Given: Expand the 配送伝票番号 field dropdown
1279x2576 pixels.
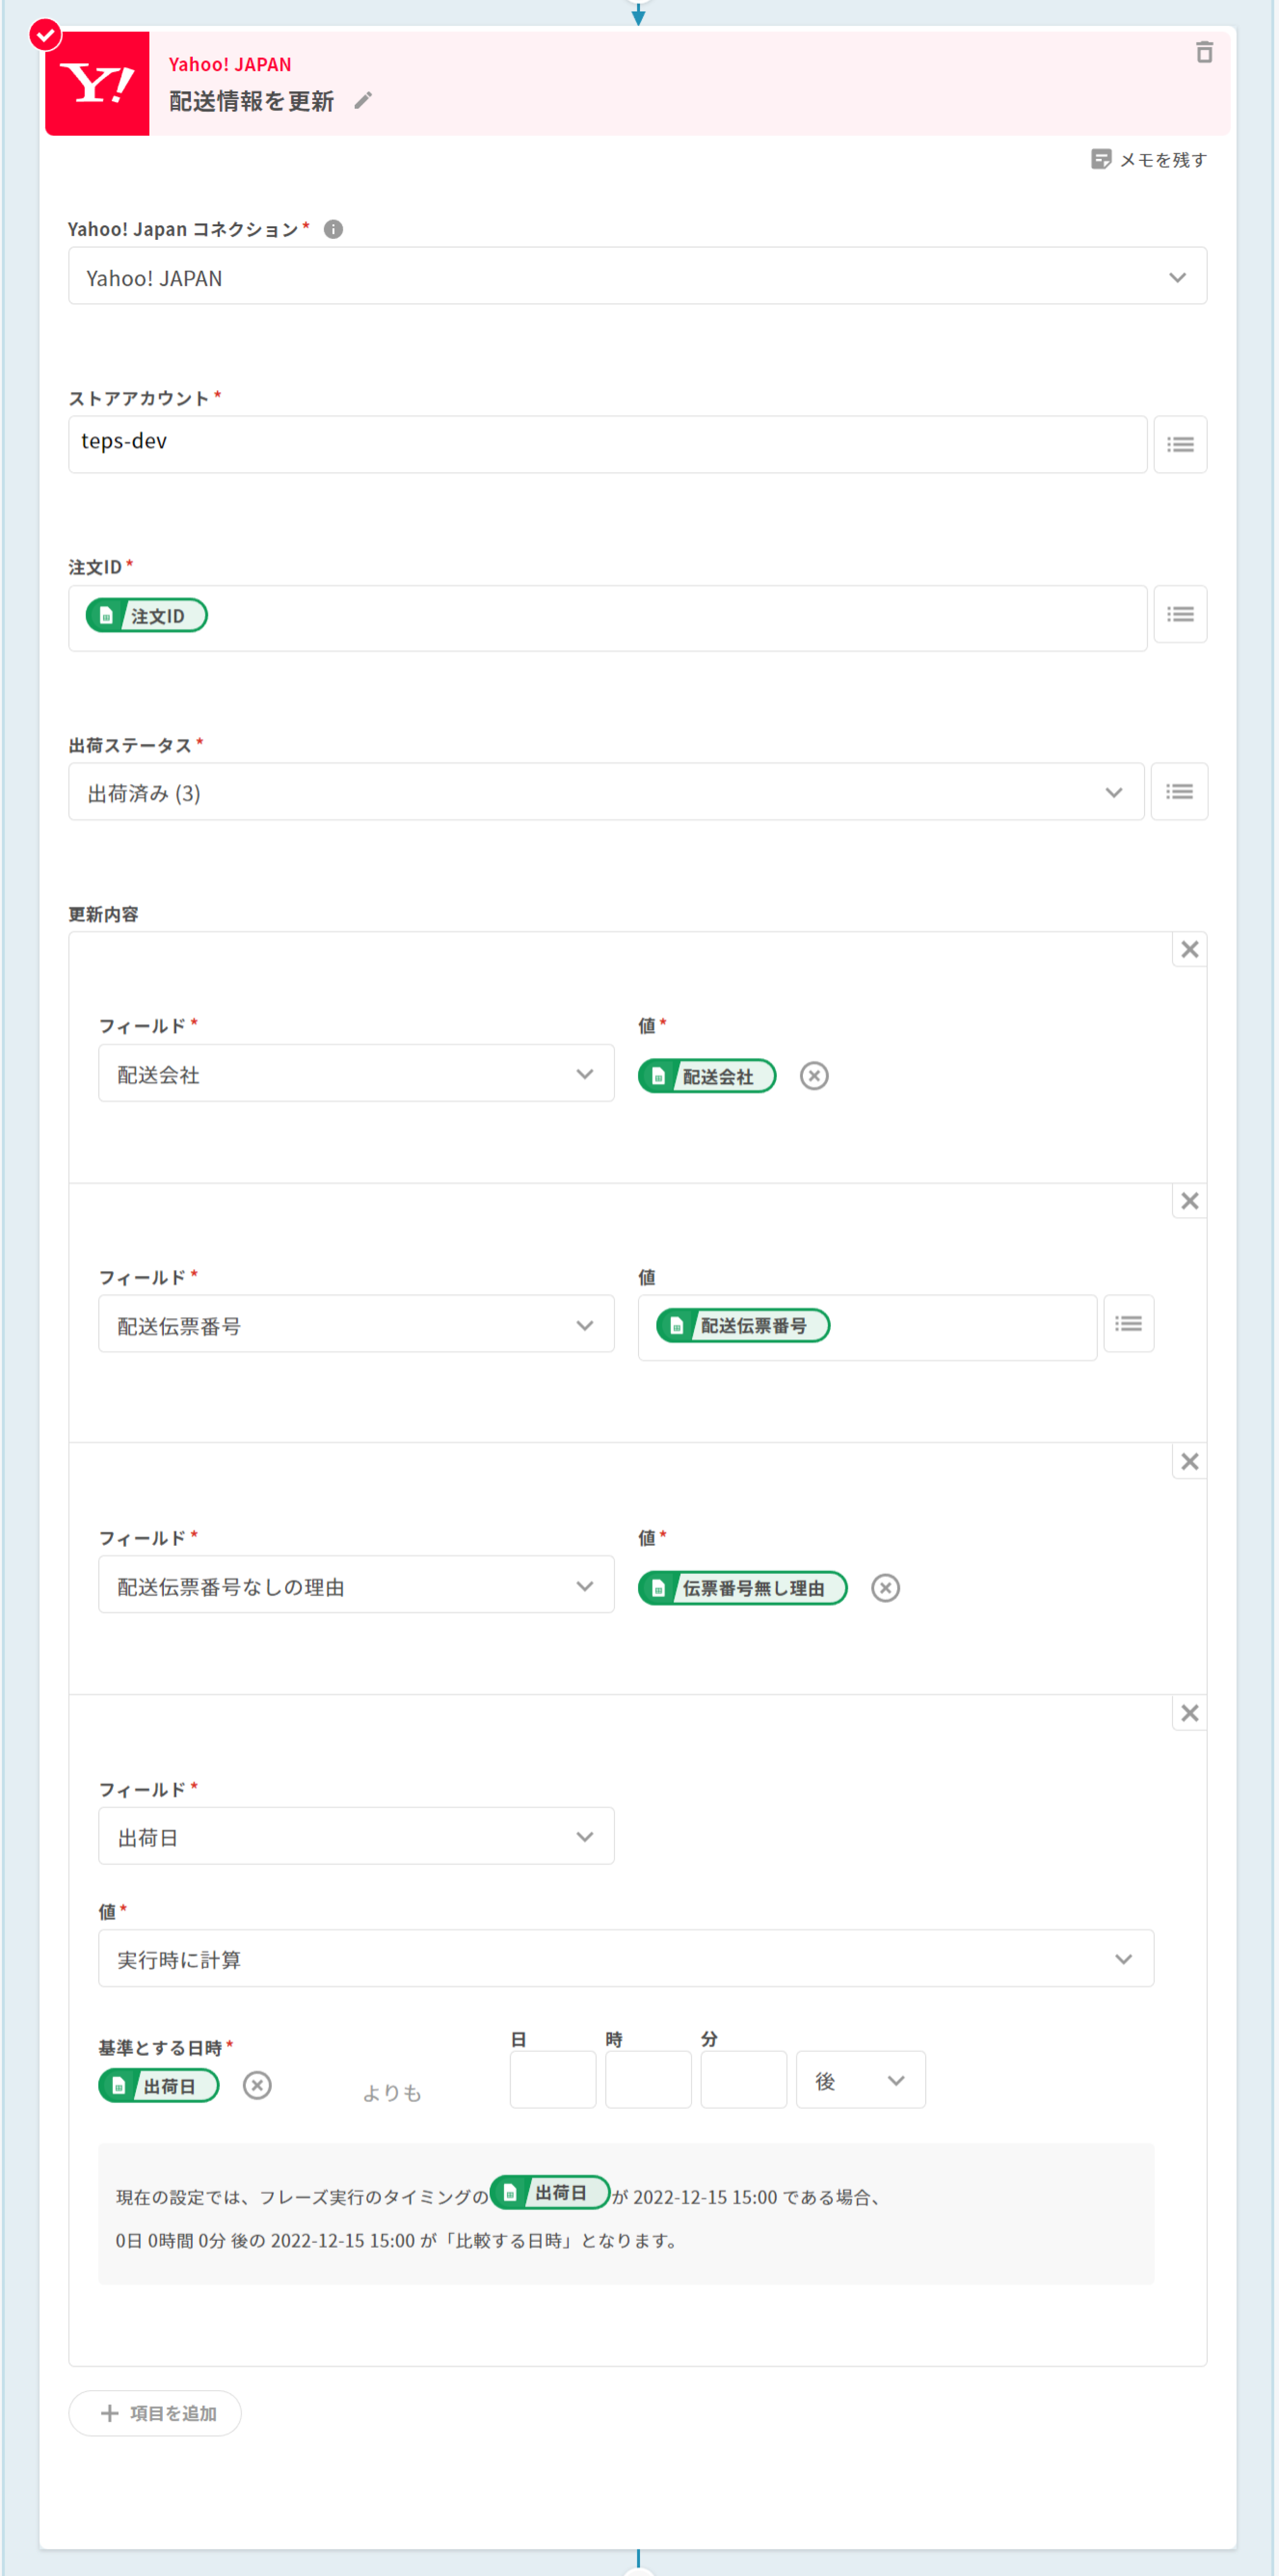Looking at the screenshot, I should pos(356,1326).
